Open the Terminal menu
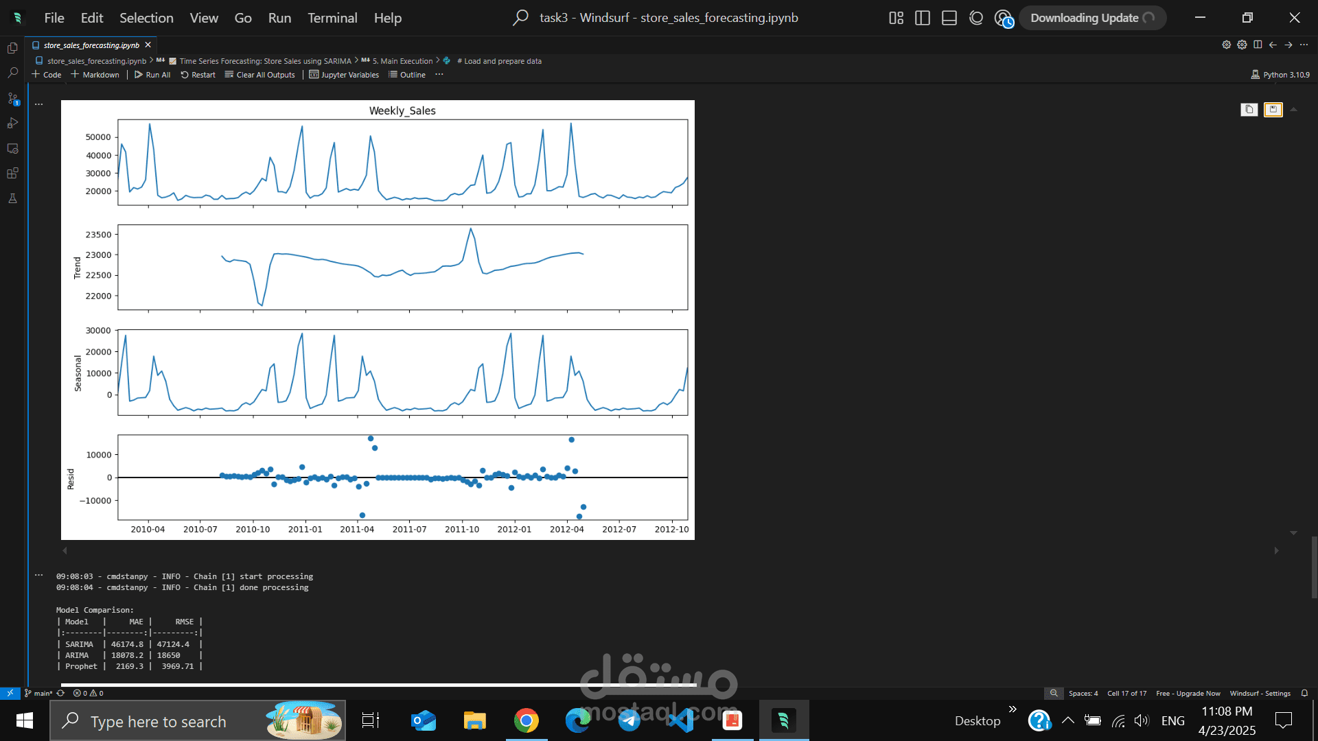The width and height of the screenshot is (1318, 741). (x=332, y=18)
